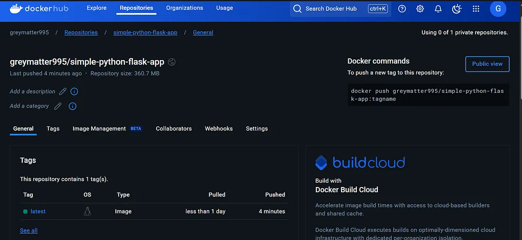Click the '4 minutes' pushed cell
The width and height of the screenshot is (522, 240).
(272, 212)
